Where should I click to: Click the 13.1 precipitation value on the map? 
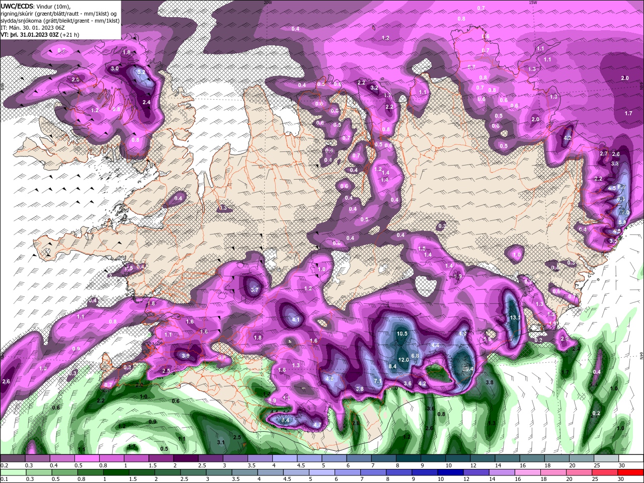click(515, 318)
